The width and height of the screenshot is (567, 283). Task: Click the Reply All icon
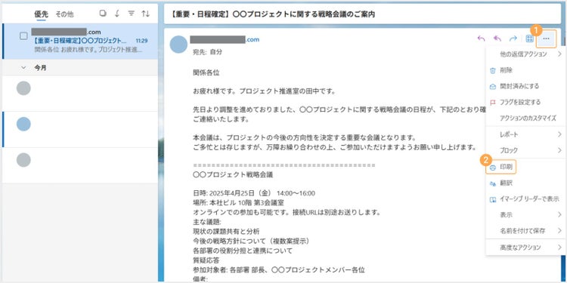tap(497, 39)
